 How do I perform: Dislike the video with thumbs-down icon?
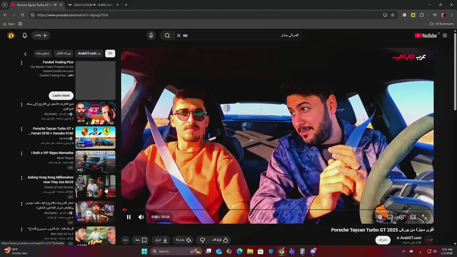pos(202,240)
